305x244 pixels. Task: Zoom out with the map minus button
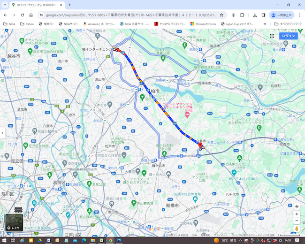pos(297,221)
